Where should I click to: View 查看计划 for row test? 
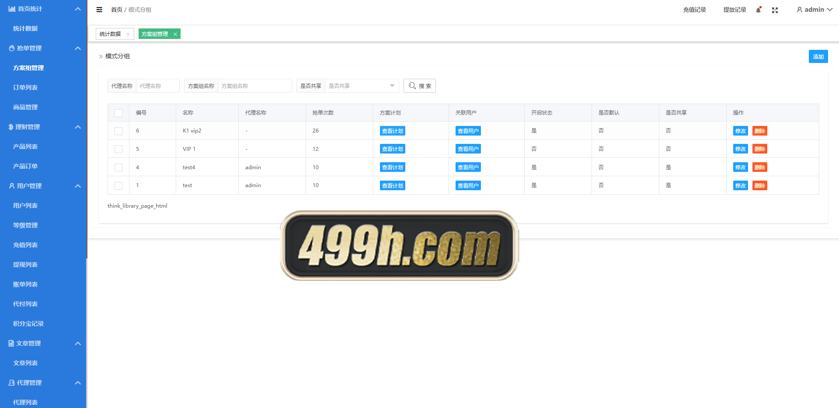click(393, 185)
